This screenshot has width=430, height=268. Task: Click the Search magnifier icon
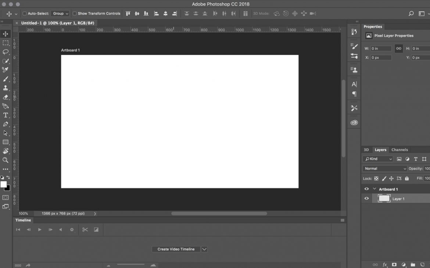pyautogui.click(x=411, y=14)
